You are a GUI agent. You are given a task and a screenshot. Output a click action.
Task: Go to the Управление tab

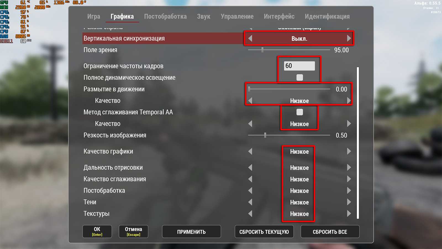tap(237, 16)
